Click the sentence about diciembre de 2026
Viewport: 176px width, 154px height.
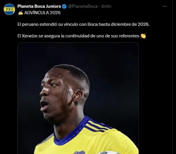pos(83,24)
